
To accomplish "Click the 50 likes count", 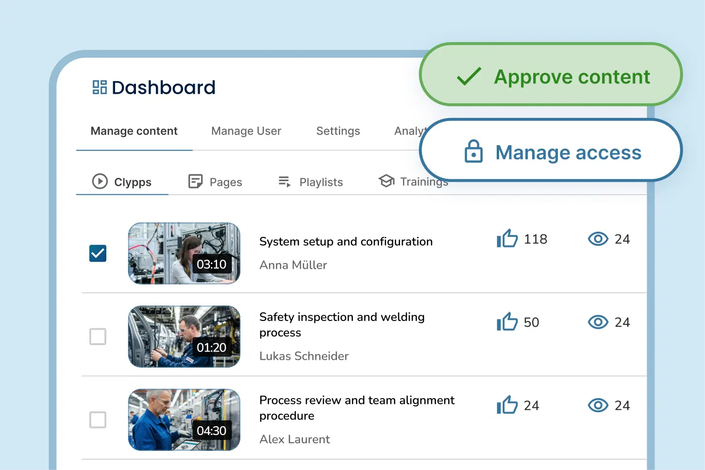I will point(531,322).
